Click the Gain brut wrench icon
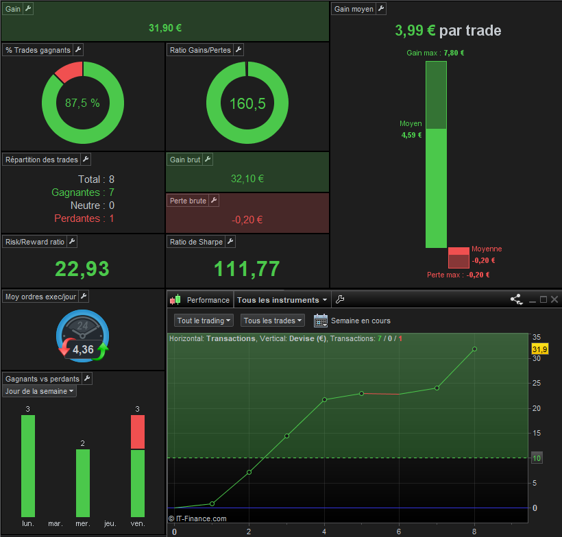Screen dimensions: 562x537 tap(208, 160)
